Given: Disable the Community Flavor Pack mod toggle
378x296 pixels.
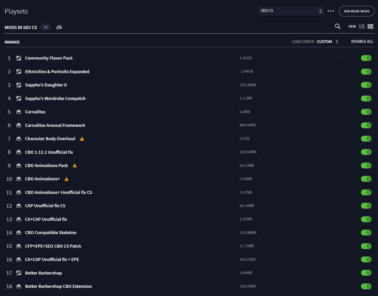Looking at the screenshot, I should click(366, 58).
